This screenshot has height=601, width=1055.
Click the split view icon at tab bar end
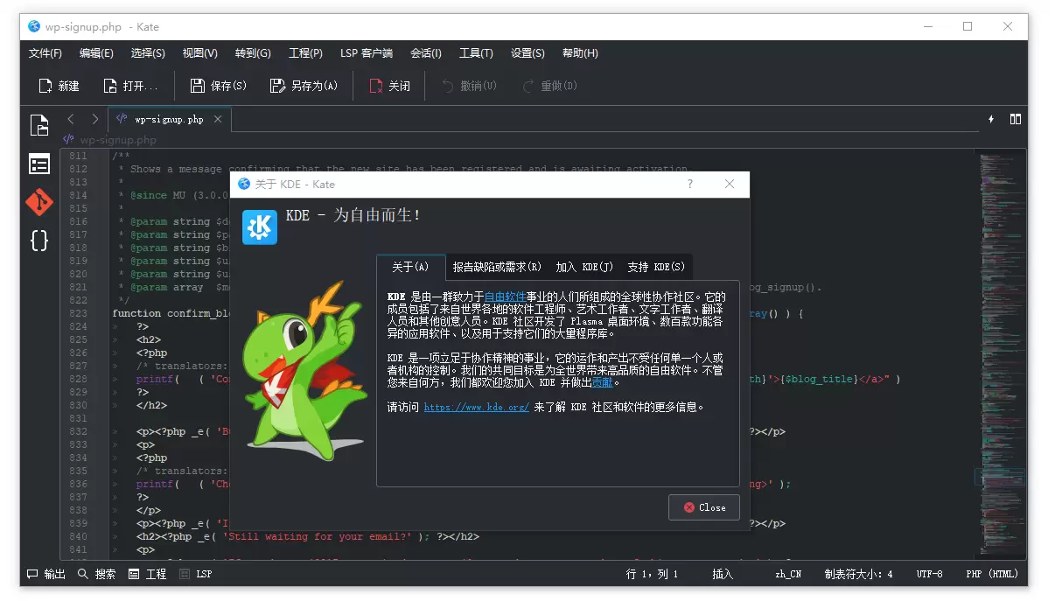click(x=1016, y=119)
